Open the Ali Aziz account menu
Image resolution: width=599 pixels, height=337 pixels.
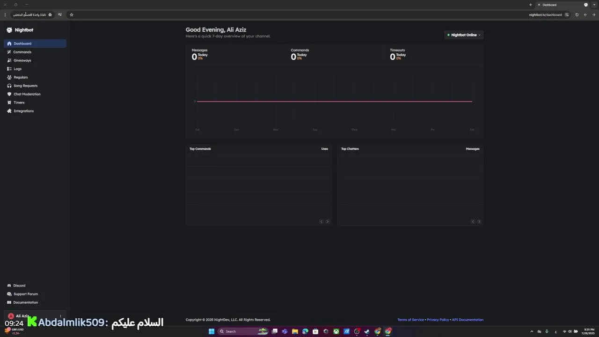(x=35, y=316)
